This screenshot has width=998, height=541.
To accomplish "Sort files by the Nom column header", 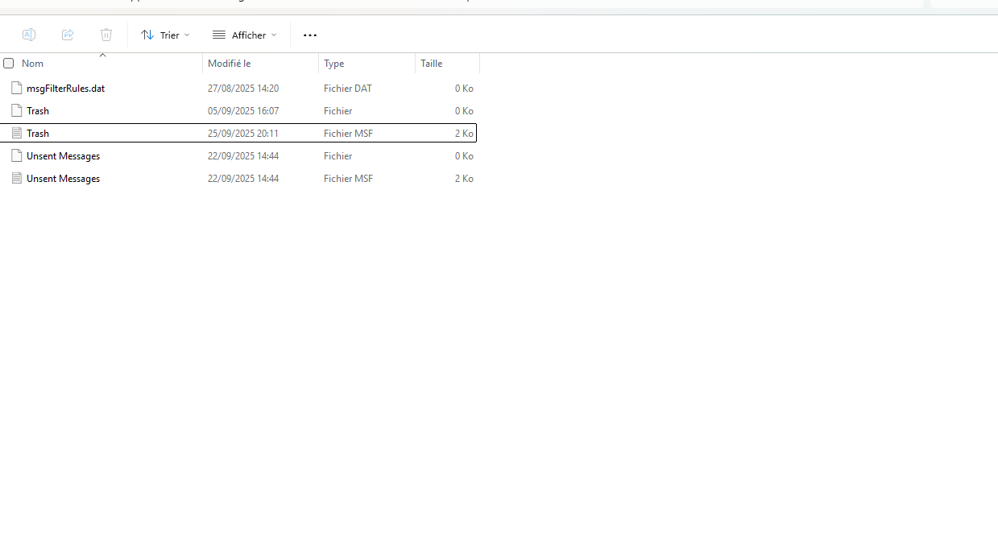I will point(33,64).
